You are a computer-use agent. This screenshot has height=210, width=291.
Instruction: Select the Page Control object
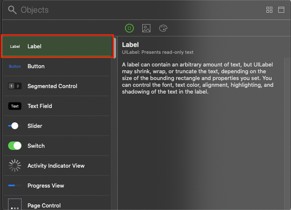tap(57, 203)
